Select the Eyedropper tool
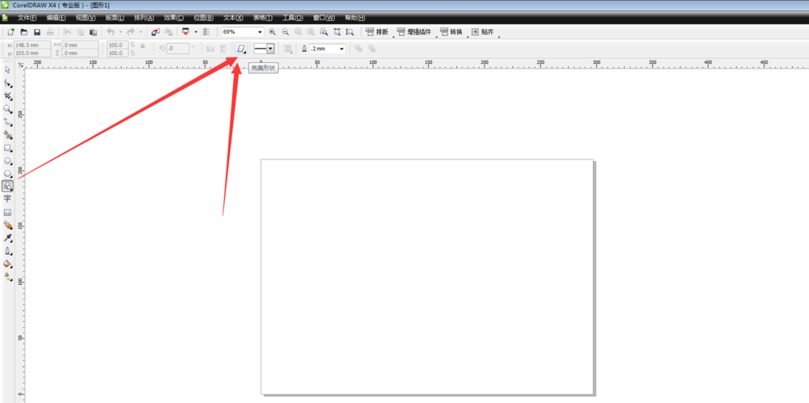The height and width of the screenshot is (403, 809). click(x=8, y=239)
